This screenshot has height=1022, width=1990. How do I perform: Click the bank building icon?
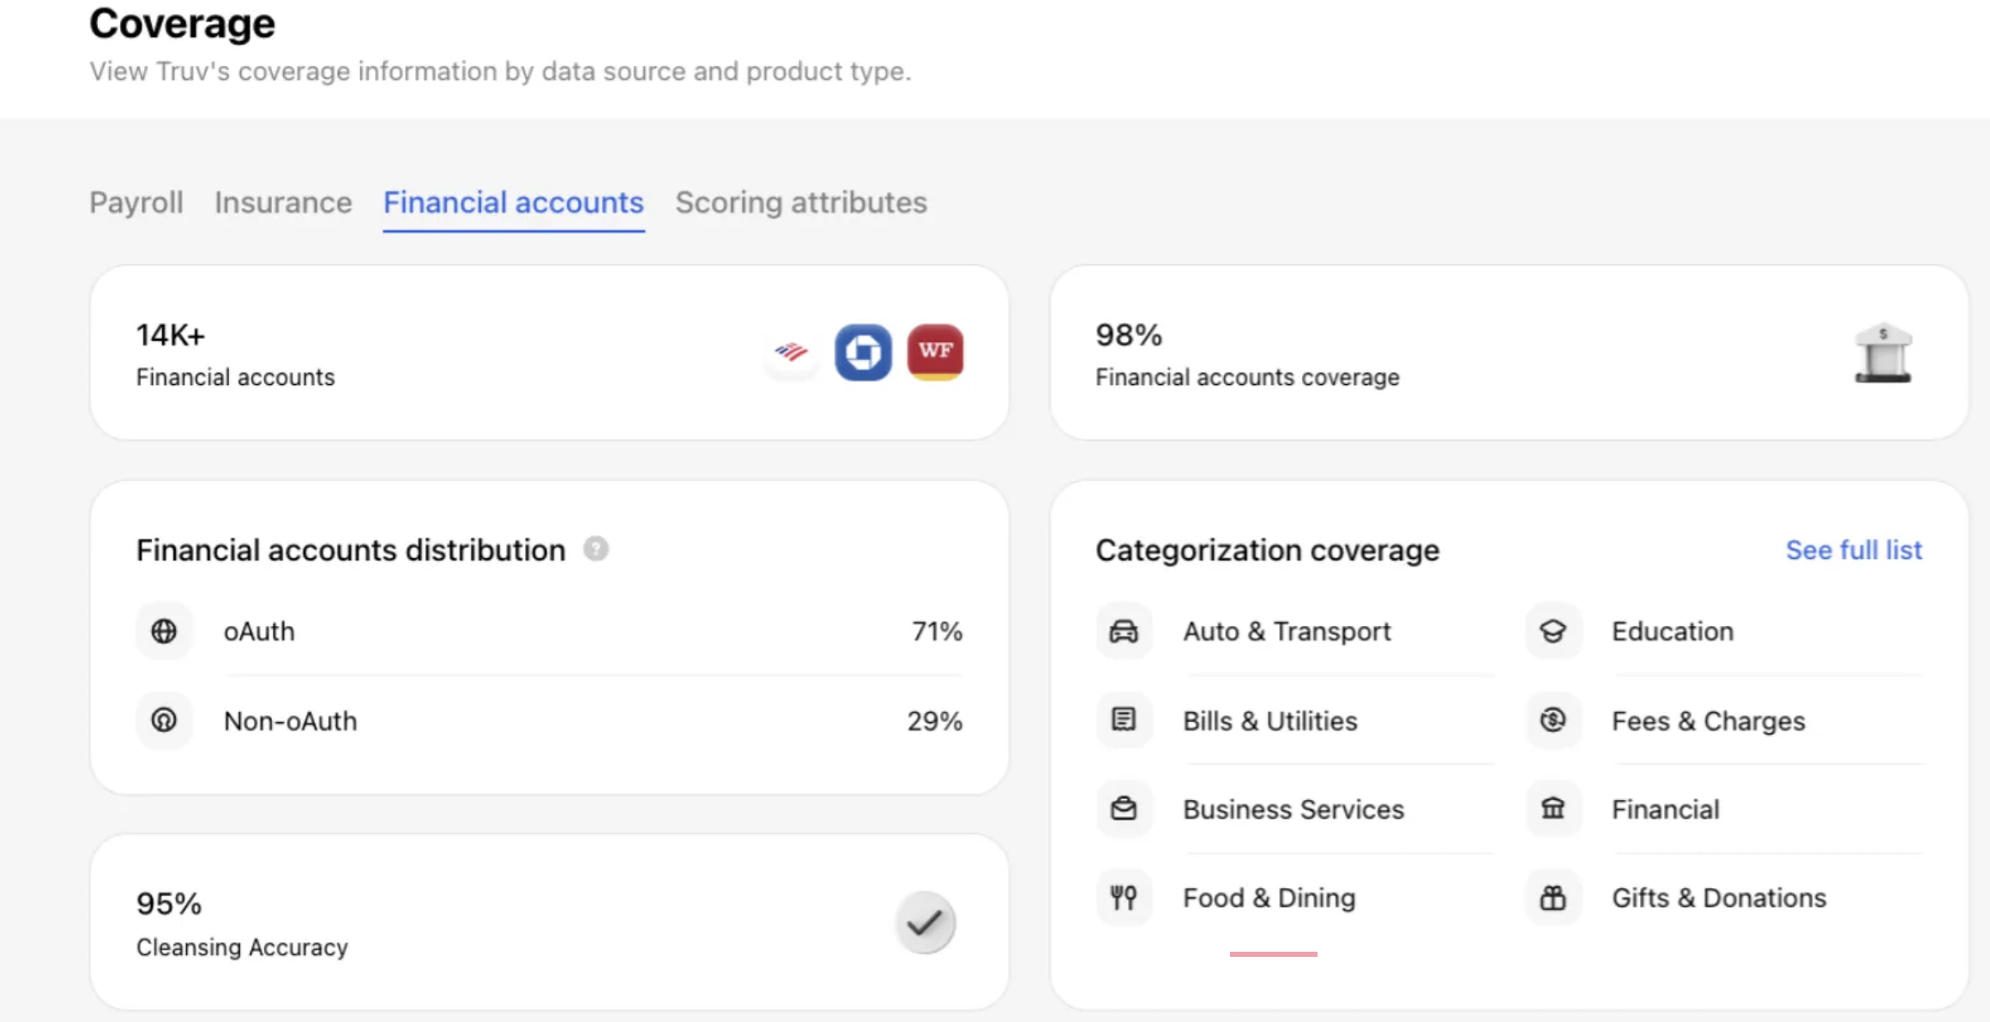(x=1883, y=353)
